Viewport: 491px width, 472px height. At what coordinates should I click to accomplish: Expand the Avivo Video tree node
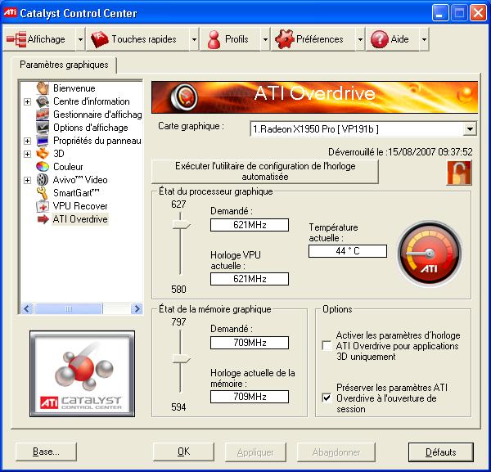tap(27, 180)
